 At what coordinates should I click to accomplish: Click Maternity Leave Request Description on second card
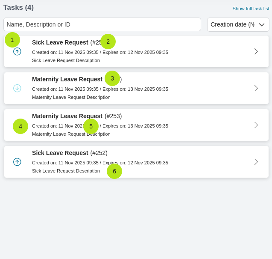(71, 97)
